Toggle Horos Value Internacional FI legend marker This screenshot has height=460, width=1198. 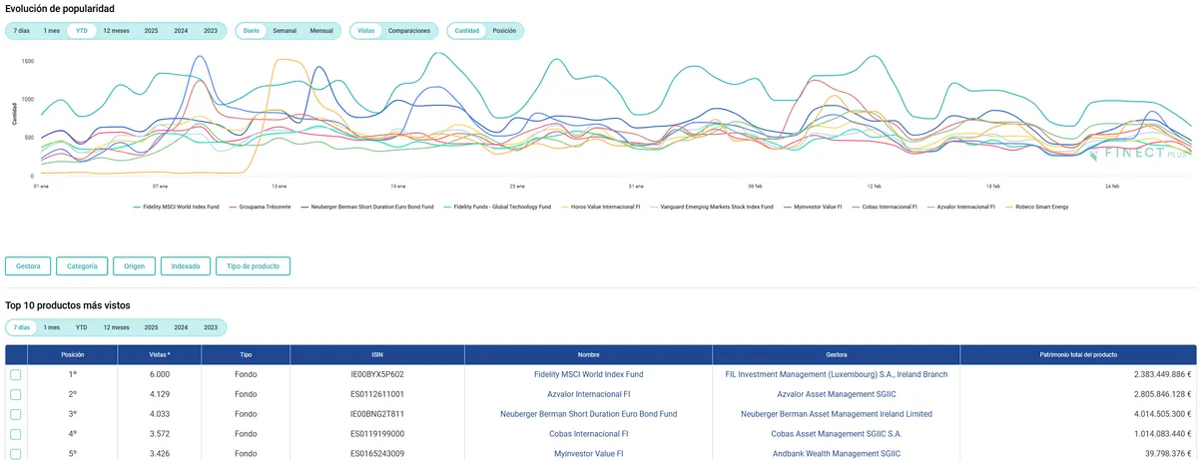tap(563, 207)
